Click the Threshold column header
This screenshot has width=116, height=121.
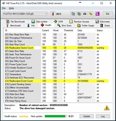pos(70,31)
